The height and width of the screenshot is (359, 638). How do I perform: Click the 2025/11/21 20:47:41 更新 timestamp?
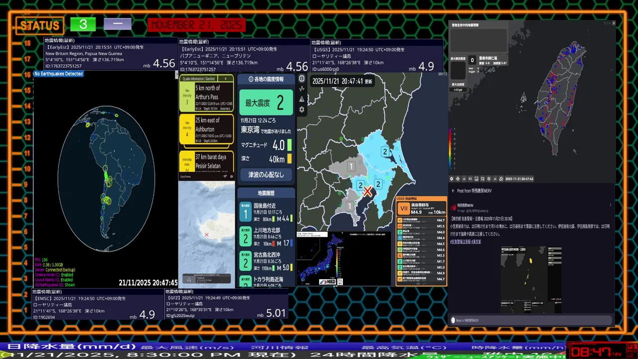[342, 81]
